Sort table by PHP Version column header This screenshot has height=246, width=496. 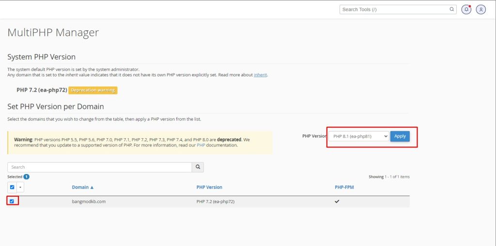pos(209,187)
